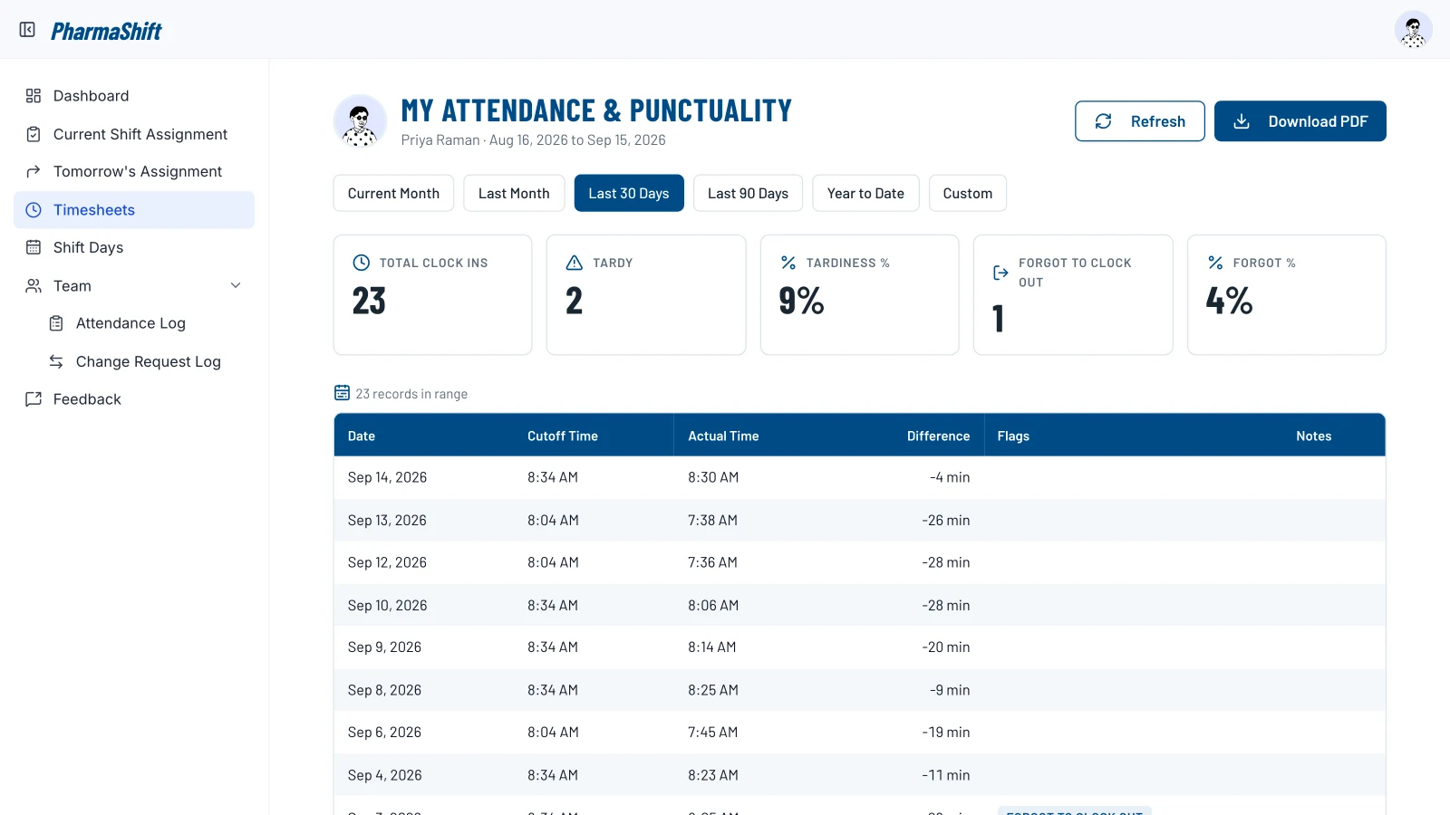Refresh the attendance data

pyautogui.click(x=1140, y=121)
